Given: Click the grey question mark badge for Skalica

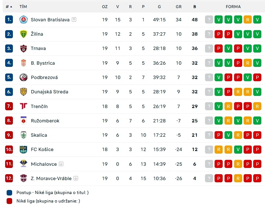Looking at the screenshot, I should (209, 135).
